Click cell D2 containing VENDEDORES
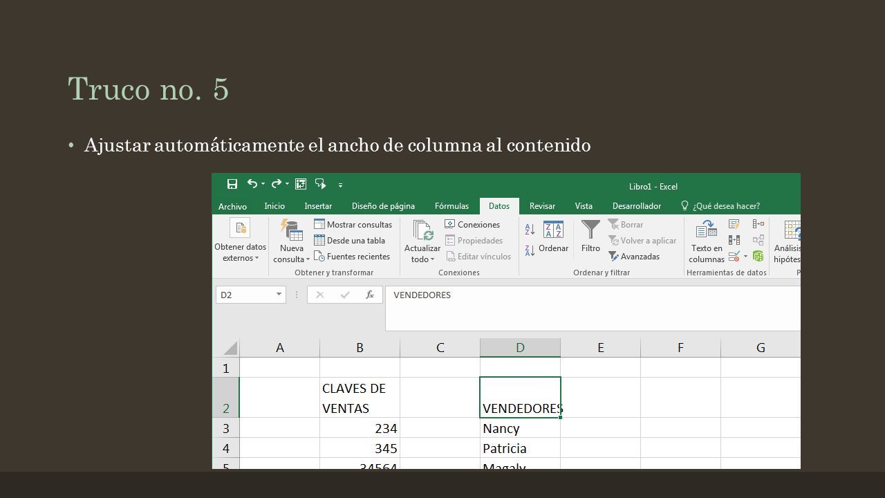The image size is (885, 498). coord(520,398)
